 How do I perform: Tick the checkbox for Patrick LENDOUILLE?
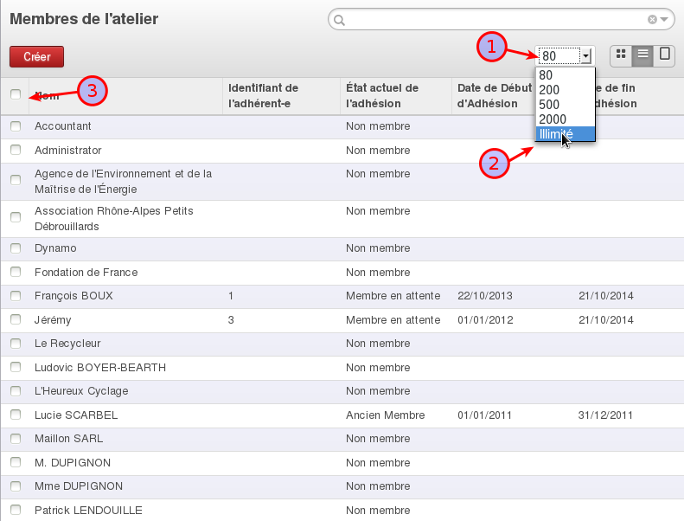16,510
